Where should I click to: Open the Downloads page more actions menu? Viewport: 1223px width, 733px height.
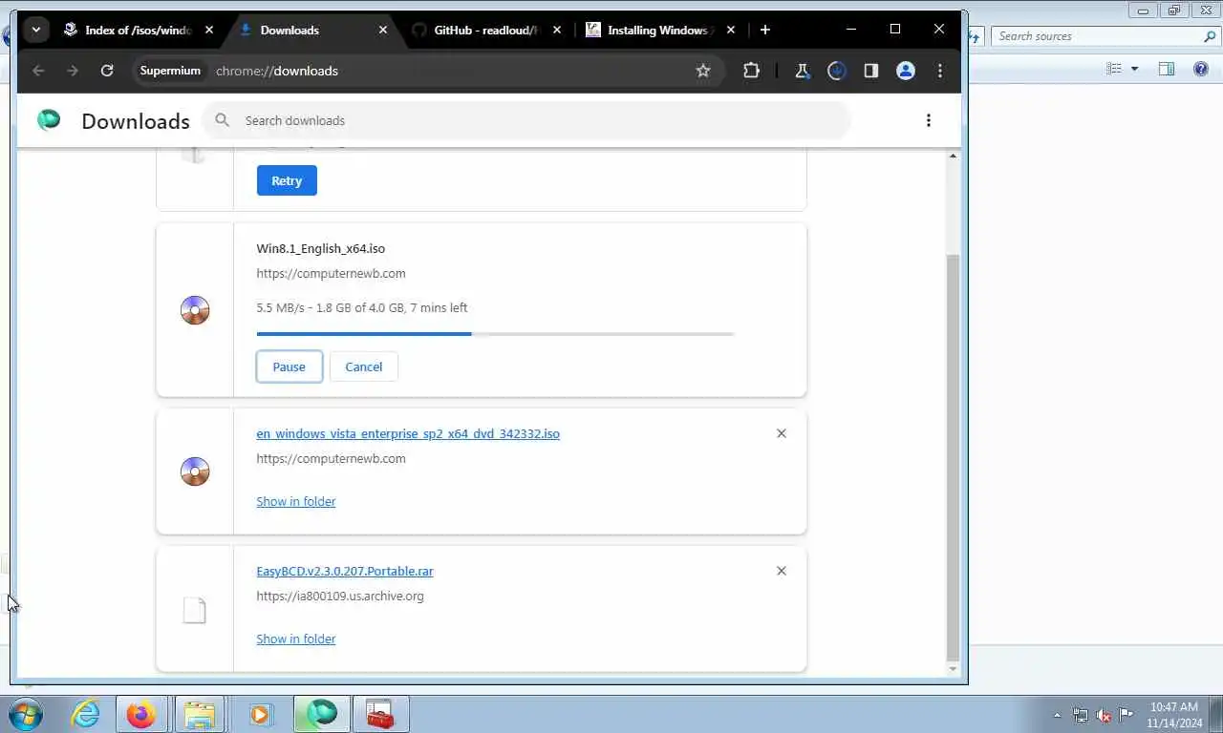click(928, 120)
